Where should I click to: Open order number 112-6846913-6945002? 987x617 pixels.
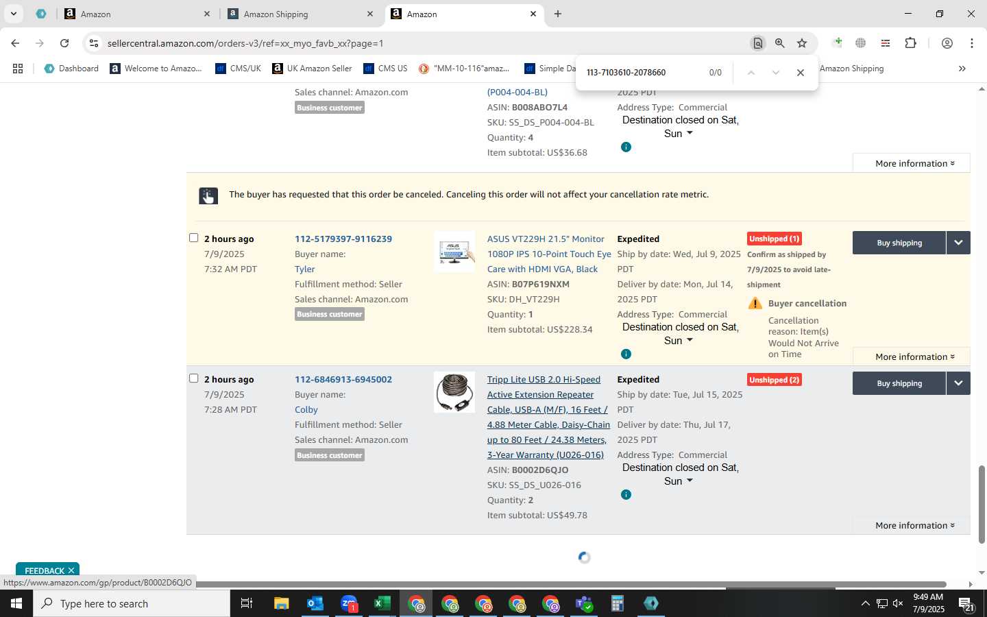[343, 379]
